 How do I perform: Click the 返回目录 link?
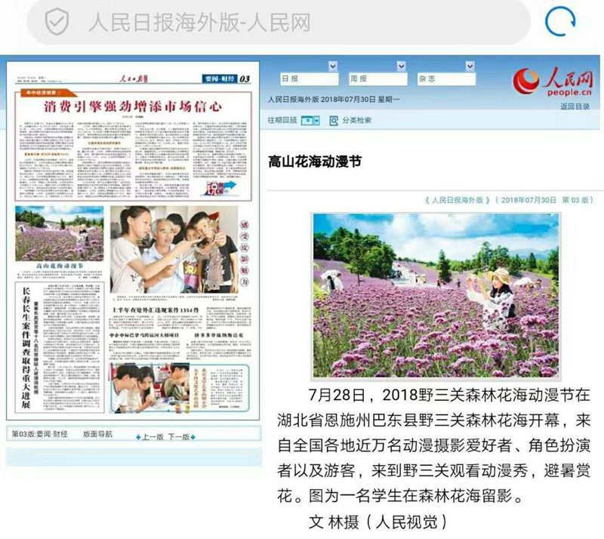pos(575,106)
